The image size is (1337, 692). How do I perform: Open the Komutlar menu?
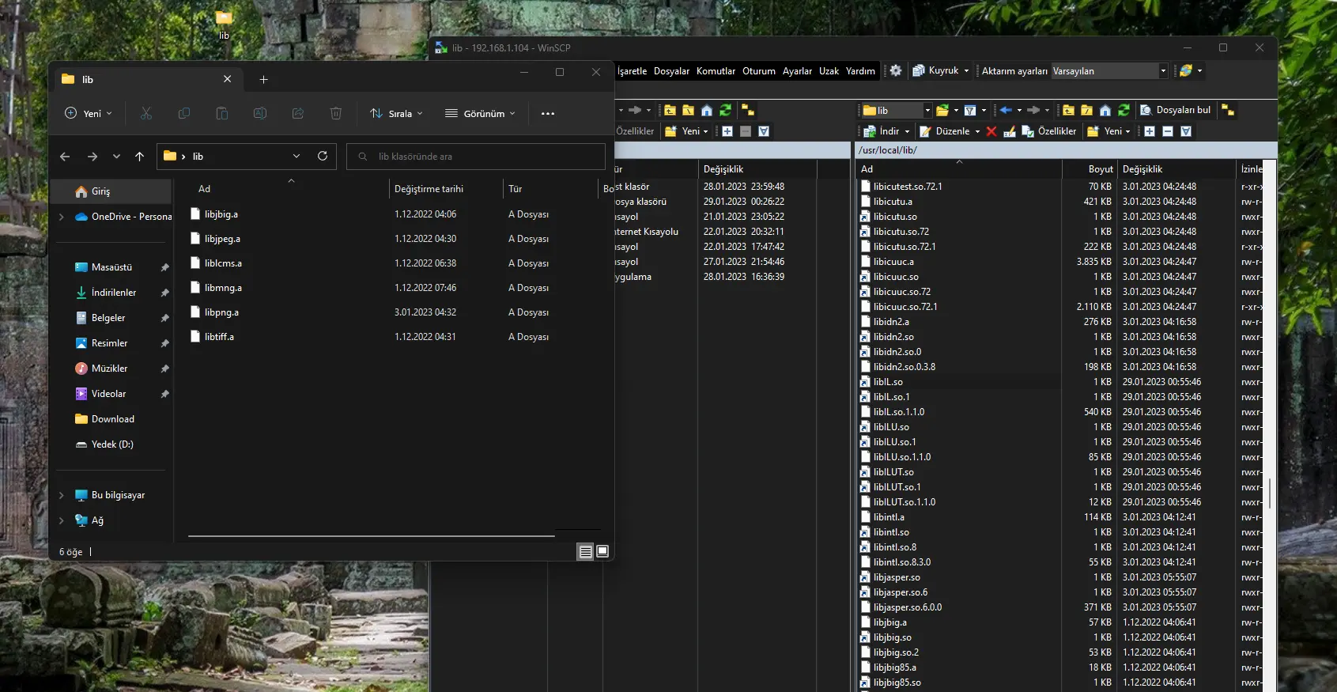pos(716,71)
